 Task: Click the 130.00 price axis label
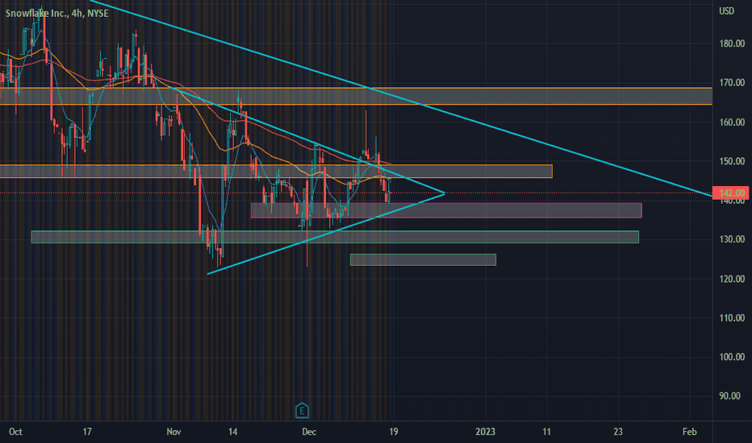[732, 239]
